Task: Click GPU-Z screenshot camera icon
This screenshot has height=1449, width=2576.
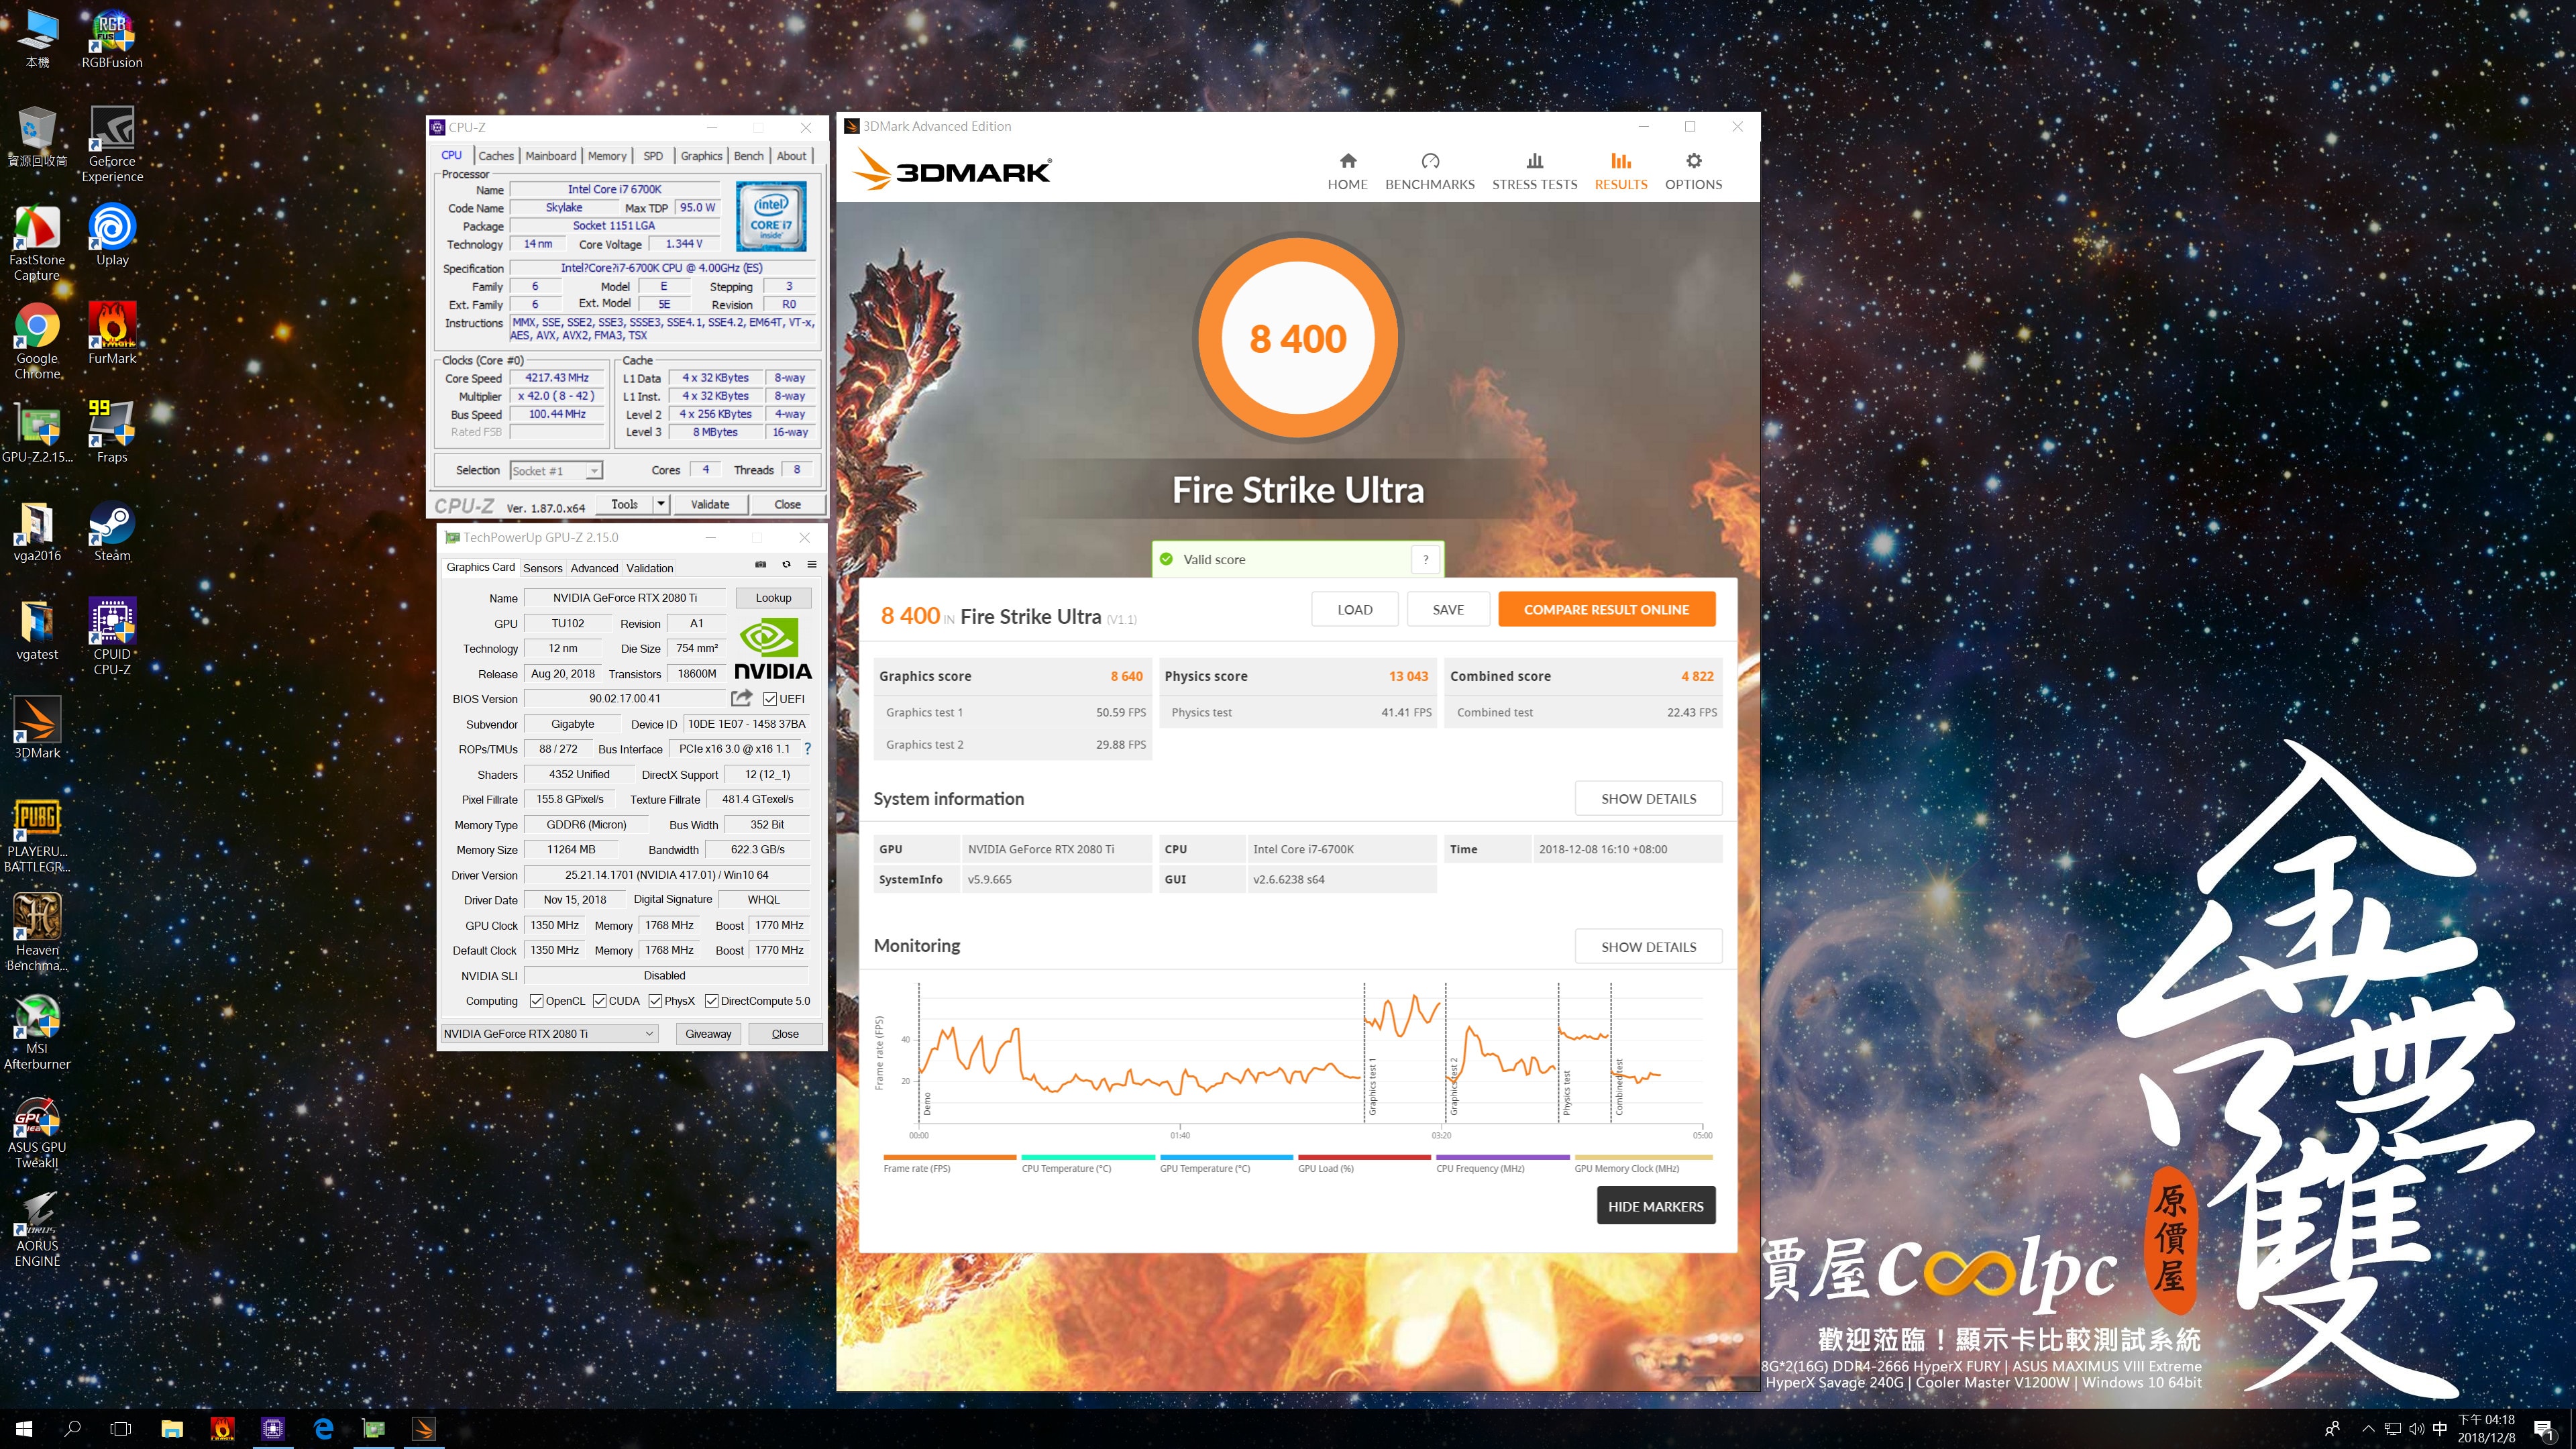Action: [x=761, y=565]
